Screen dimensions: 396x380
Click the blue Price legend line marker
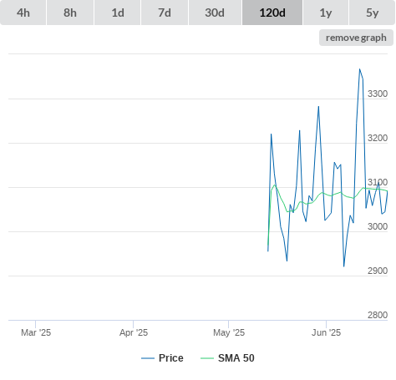pyautogui.click(x=148, y=358)
